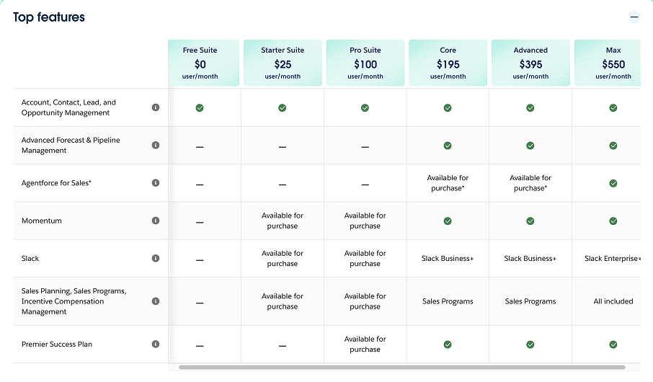Click the 'Agentforce for Sales*' feature label
This screenshot has width=653, height=382.
56,183
